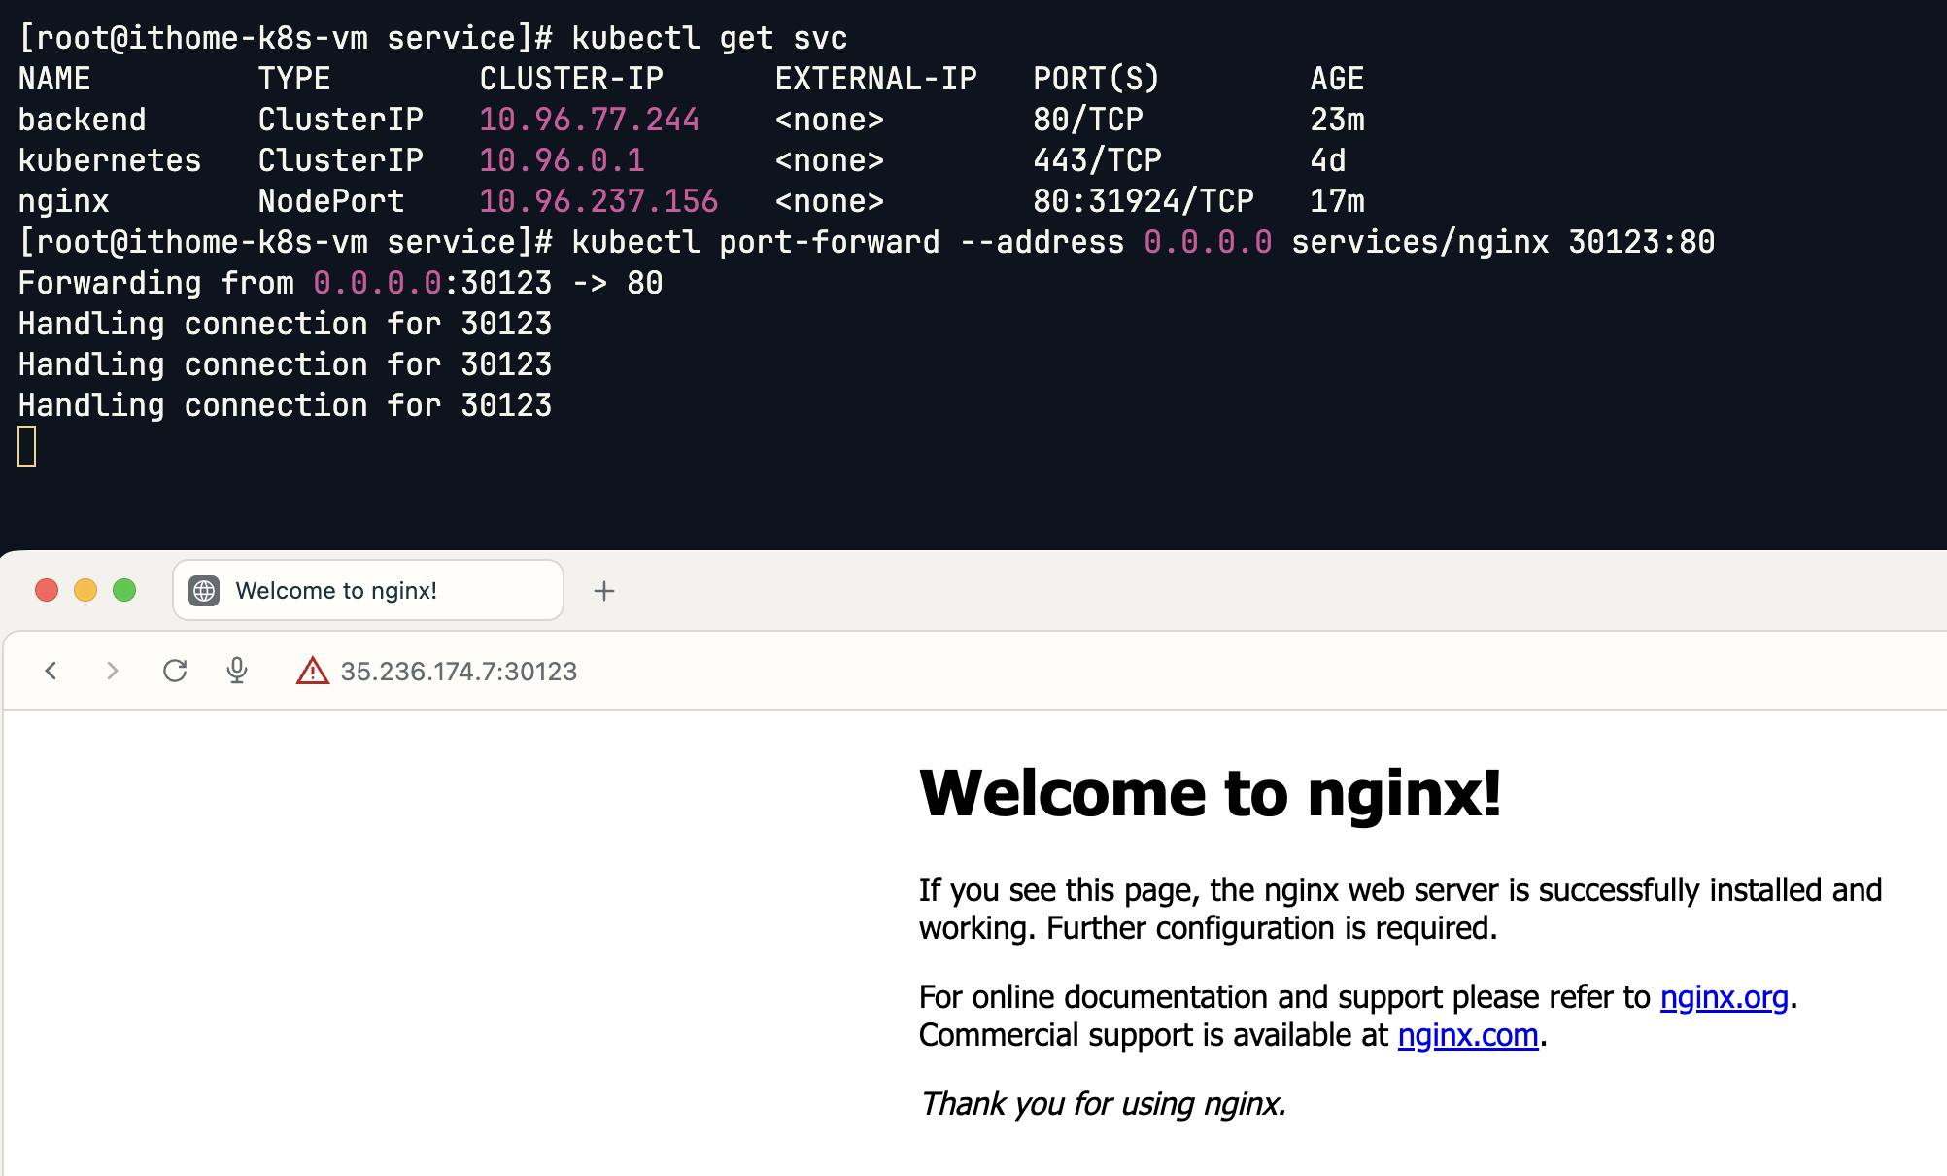The width and height of the screenshot is (1947, 1176).
Task: Click backend port 80/TCP
Action: 1088,120
